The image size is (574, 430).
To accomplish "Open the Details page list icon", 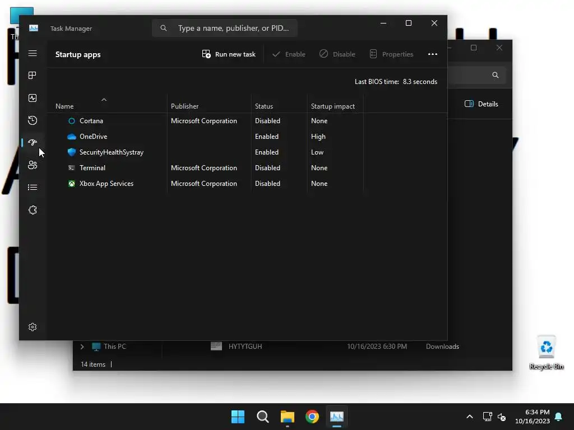I will [x=33, y=187].
